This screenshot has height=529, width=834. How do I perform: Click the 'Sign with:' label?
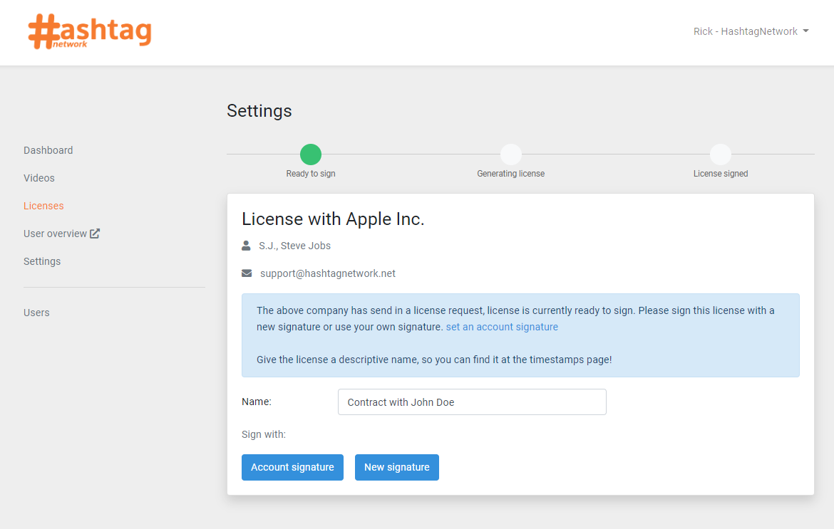tap(263, 434)
